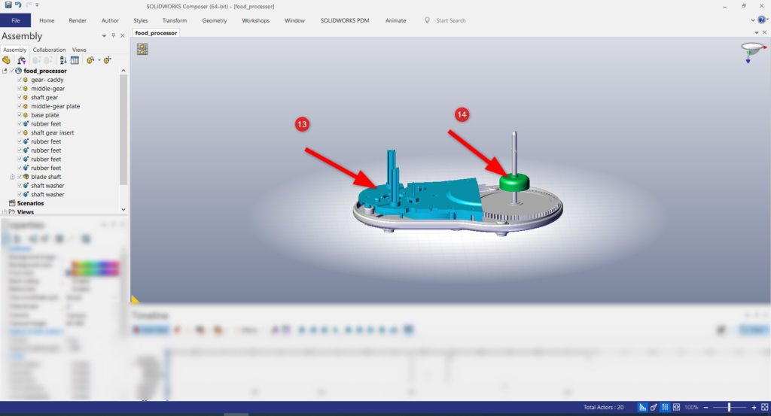Click the blue File button

point(16,20)
